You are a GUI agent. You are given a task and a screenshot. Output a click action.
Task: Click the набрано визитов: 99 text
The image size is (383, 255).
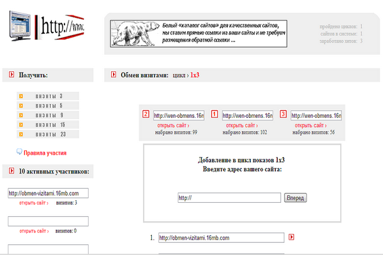176,133
